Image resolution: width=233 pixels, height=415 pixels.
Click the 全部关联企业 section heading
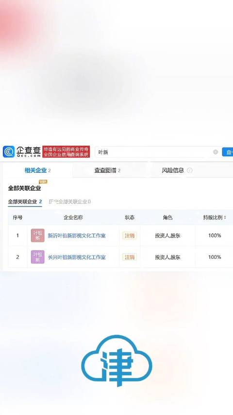pyautogui.click(x=24, y=188)
